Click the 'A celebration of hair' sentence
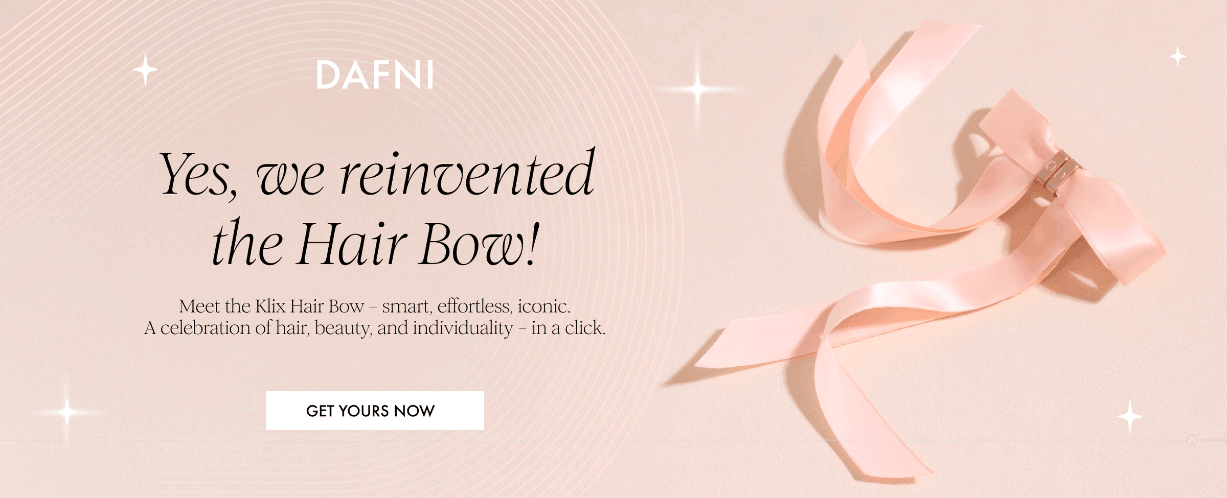Image resolution: width=1227 pixels, height=498 pixels. click(375, 327)
